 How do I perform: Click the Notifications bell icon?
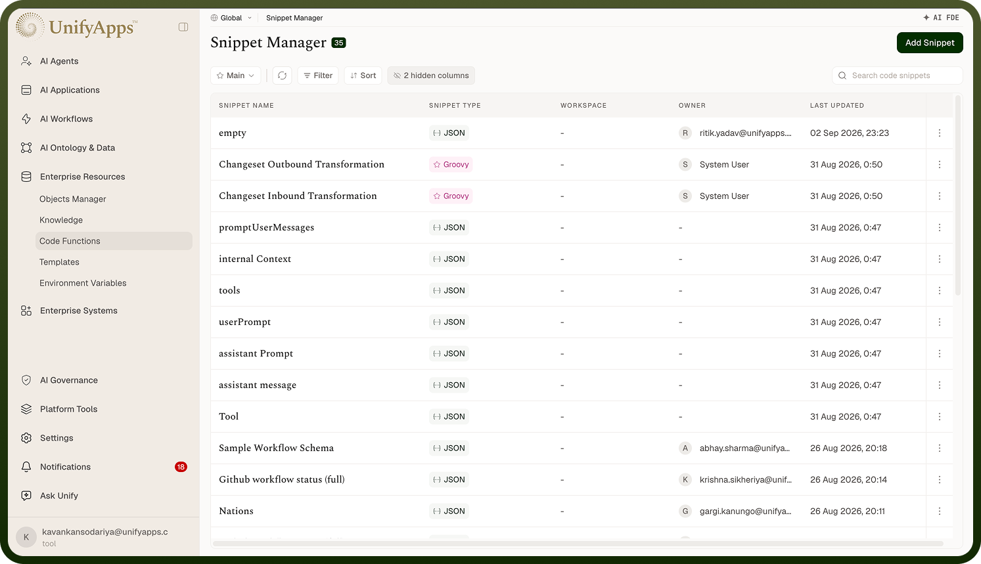[26, 467]
